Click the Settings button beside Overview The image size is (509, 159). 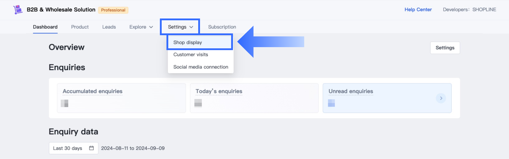[x=445, y=48]
